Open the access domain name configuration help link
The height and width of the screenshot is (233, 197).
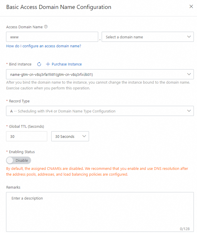[43, 46]
